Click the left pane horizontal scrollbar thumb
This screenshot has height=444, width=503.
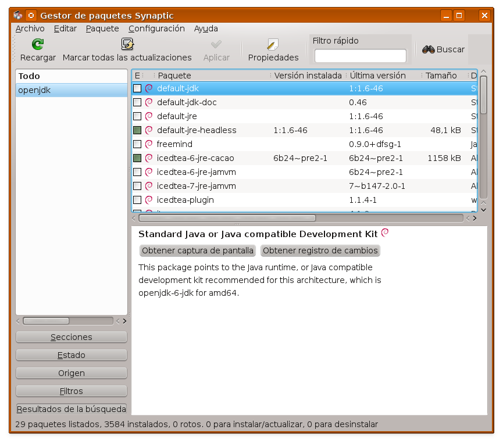coord(46,321)
